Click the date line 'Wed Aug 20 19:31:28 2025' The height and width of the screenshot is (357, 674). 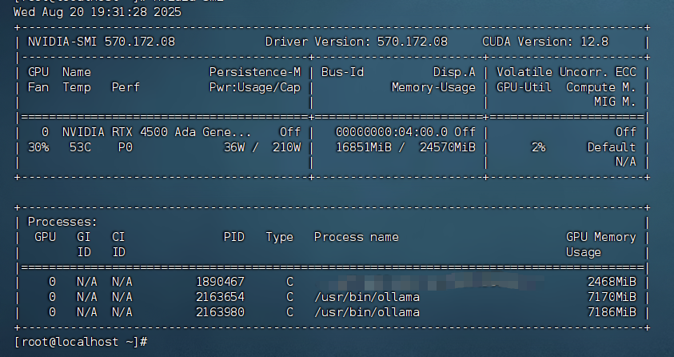click(98, 12)
